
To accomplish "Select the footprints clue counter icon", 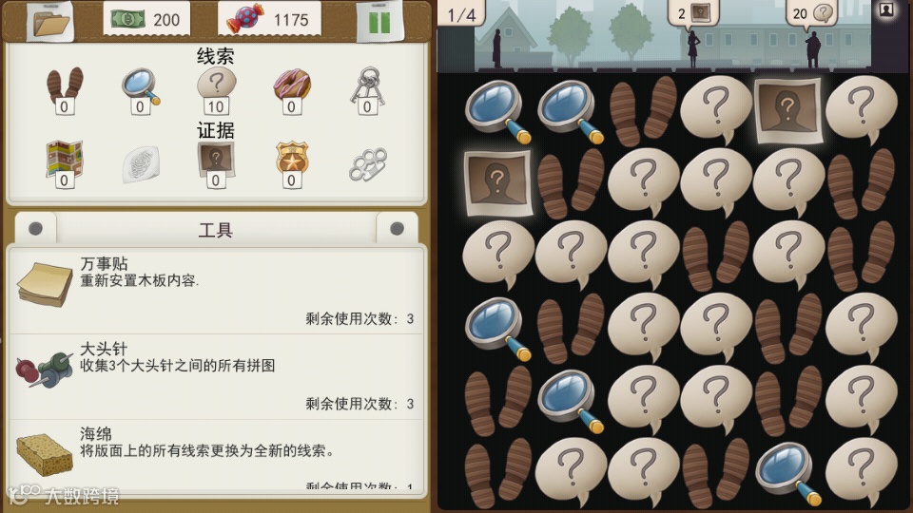I will click(x=65, y=89).
